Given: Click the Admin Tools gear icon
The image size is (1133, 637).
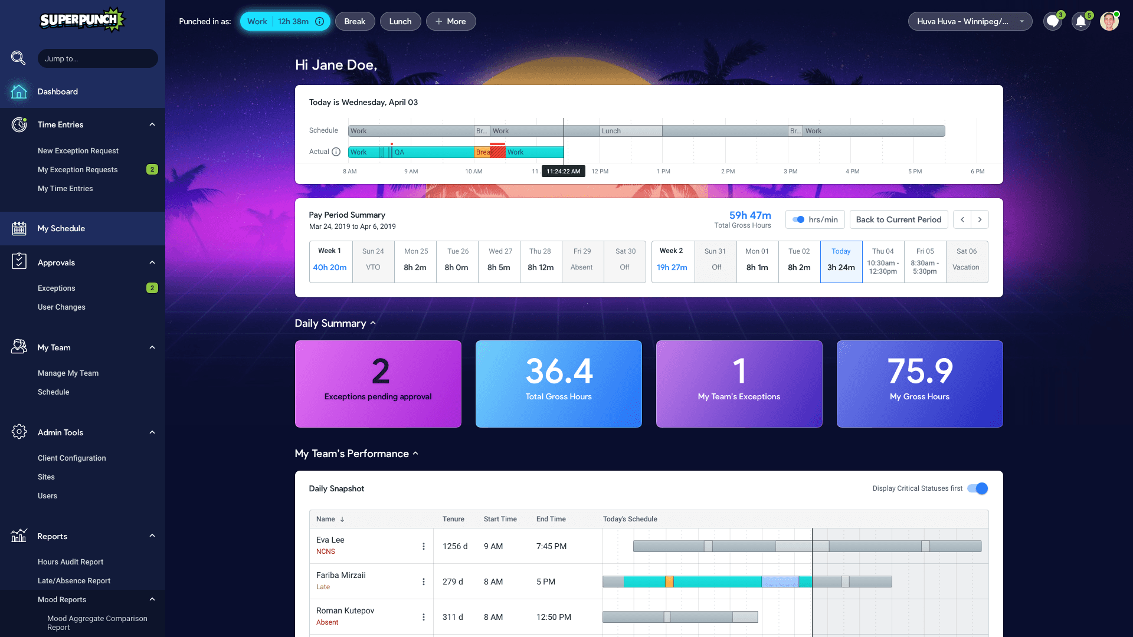Looking at the screenshot, I should (19, 432).
